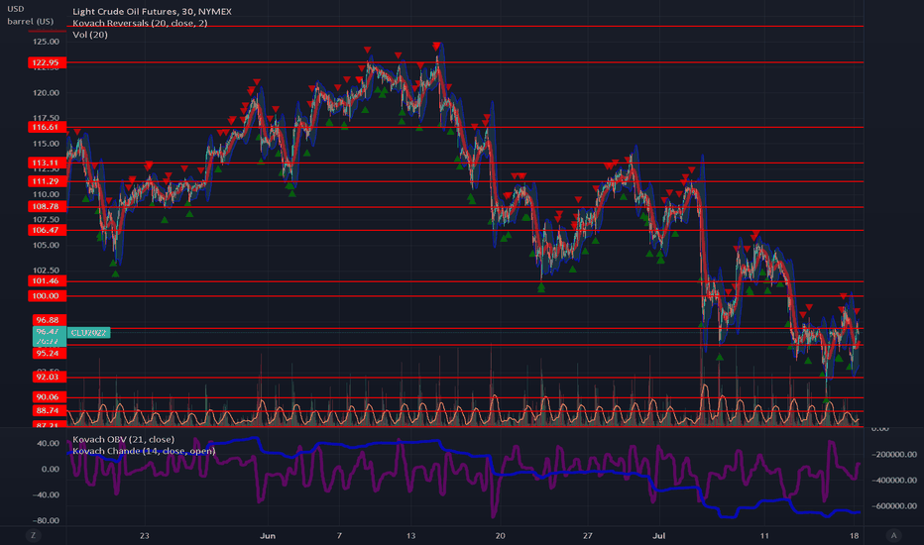
Task: Click the 27 date label on time axis
Action: [x=588, y=535]
